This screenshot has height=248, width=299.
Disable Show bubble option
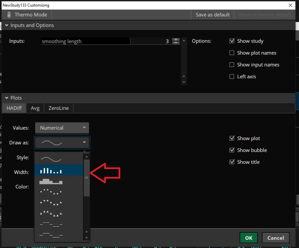tap(232, 150)
